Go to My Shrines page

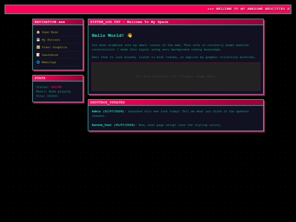tap(51, 40)
